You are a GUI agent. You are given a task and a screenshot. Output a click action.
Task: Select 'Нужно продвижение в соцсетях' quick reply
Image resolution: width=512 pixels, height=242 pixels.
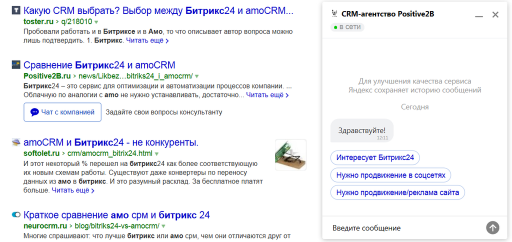pyautogui.click(x=391, y=175)
